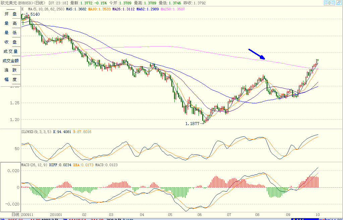Click the blue MA62:1.2989 legend label
The image size is (343, 220).
coord(148,9)
